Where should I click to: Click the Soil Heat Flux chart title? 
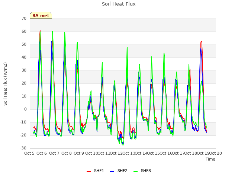coord(119,4)
